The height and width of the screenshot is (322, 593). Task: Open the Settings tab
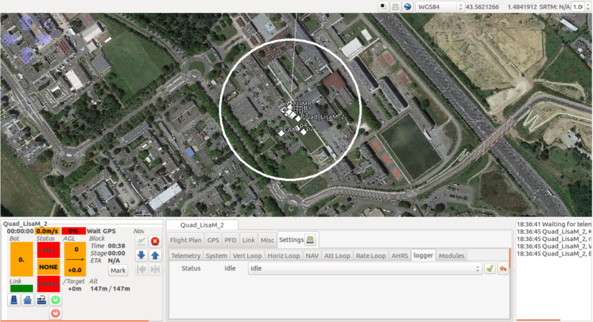[x=291, y=240]
